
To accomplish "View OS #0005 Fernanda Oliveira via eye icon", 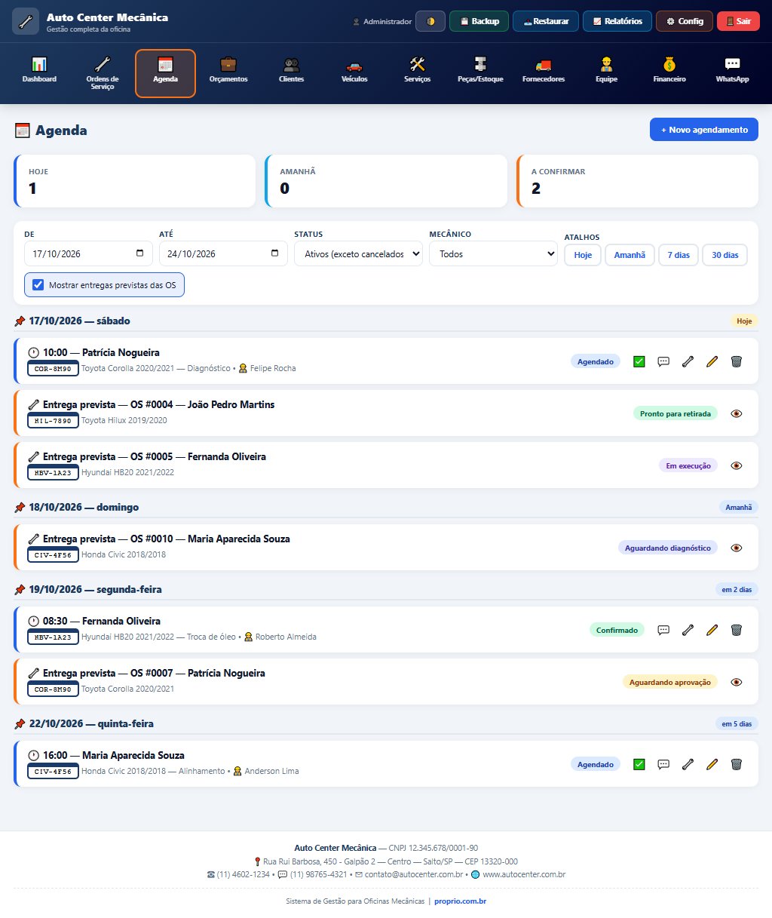I will 737,465.
